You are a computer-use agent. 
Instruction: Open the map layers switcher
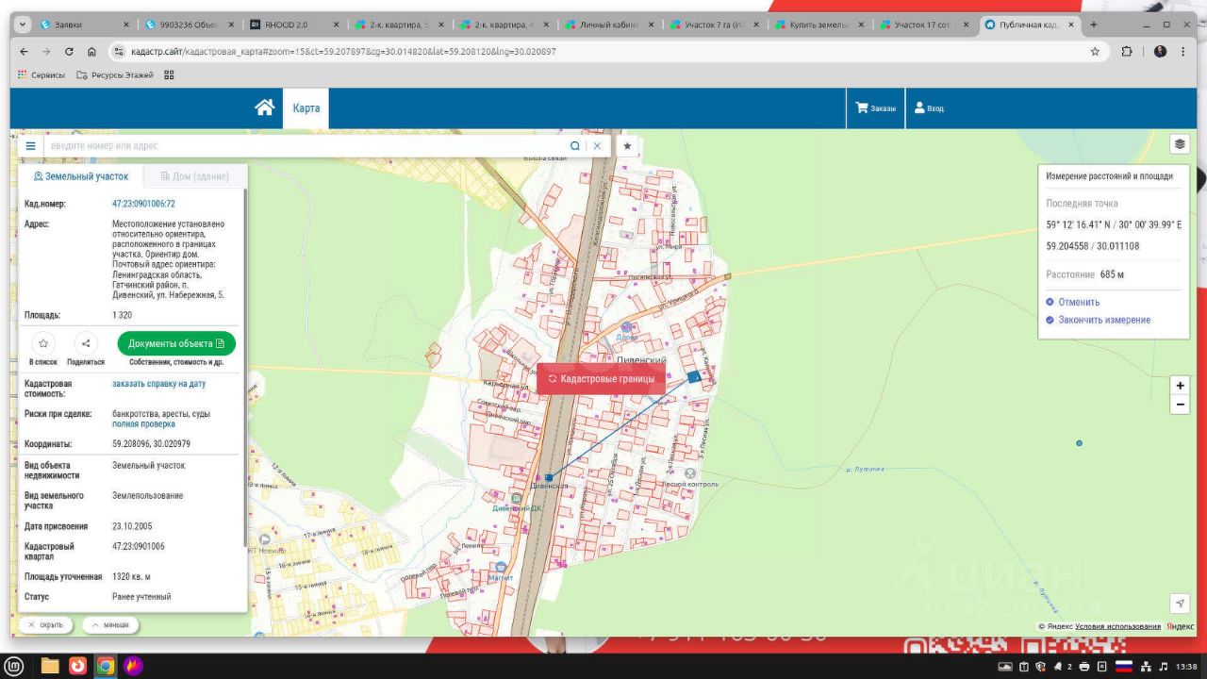1180,144
